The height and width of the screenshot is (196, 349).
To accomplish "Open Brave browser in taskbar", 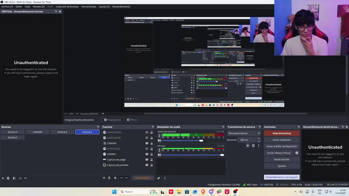I will (x=203, y=192).
